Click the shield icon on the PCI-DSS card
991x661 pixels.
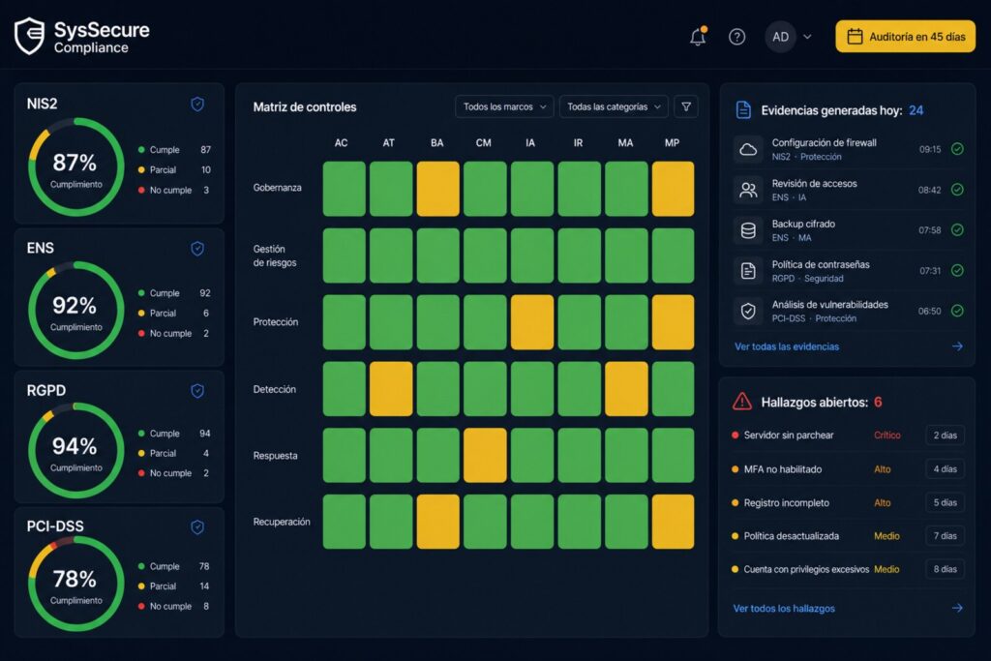[197, 527]
